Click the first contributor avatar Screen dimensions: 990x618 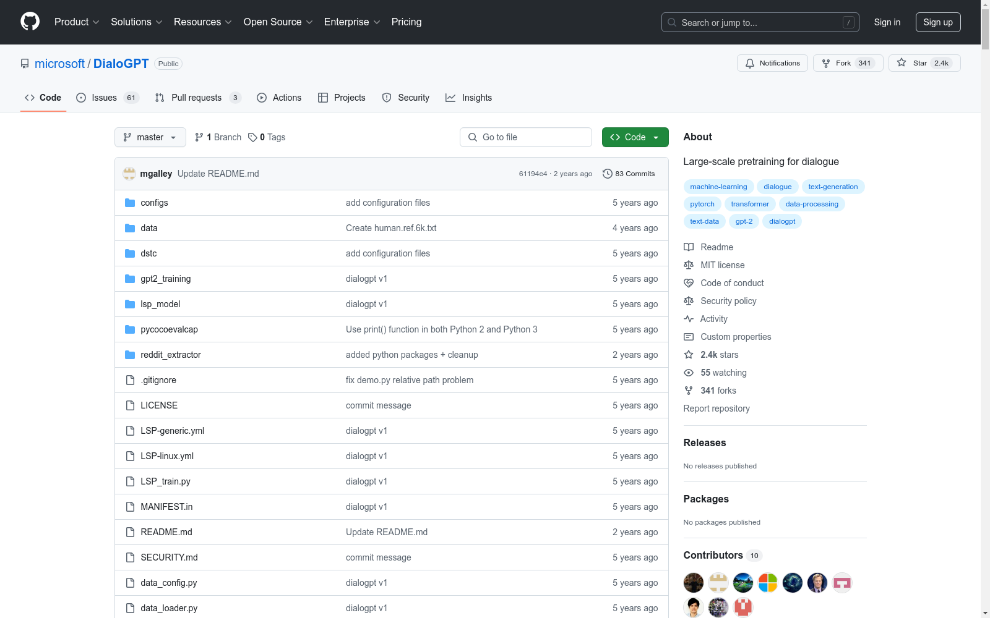694,583
